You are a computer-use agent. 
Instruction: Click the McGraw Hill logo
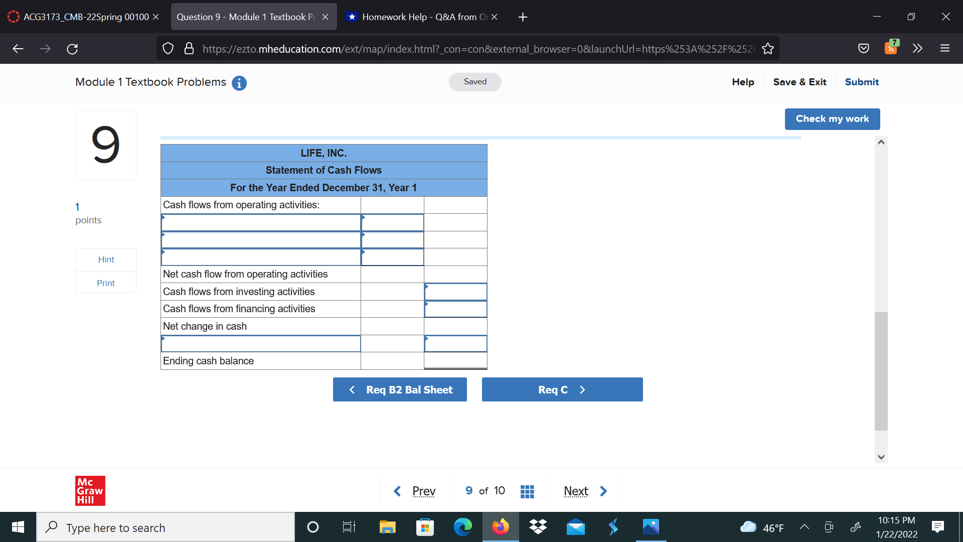90,491
